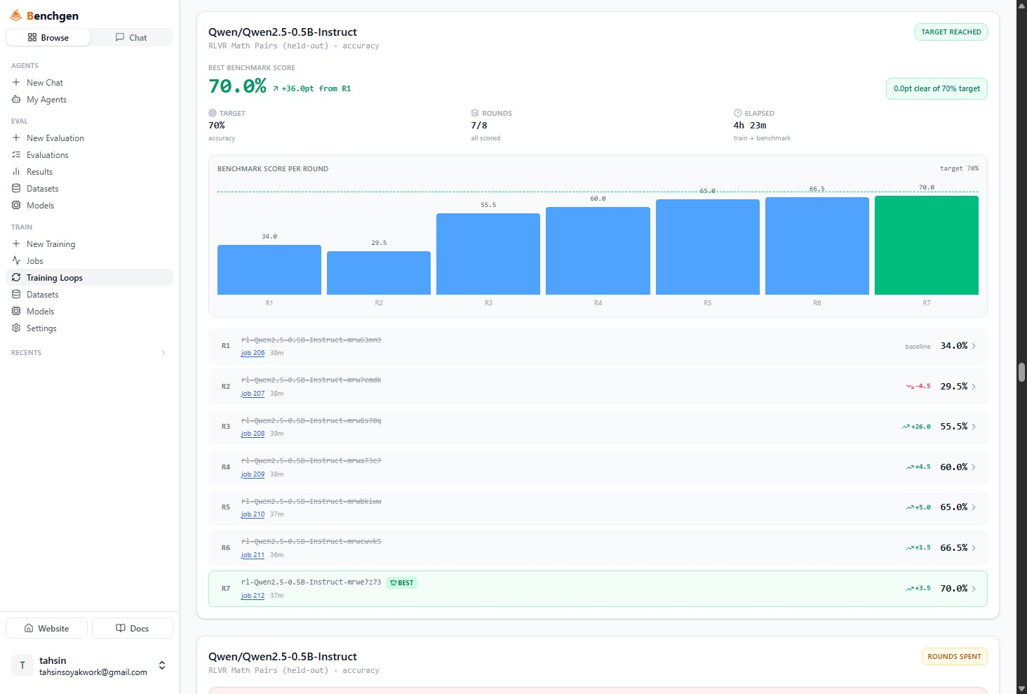
Task: Click the R6 bar at 66.5
Action: tap(817, 246)
